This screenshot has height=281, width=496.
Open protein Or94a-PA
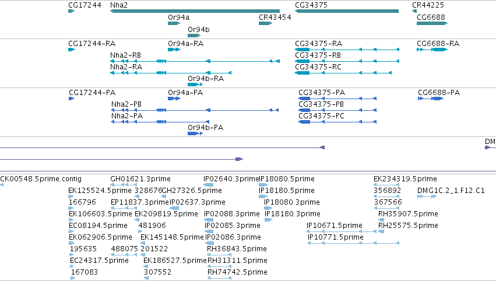point(185,93)
